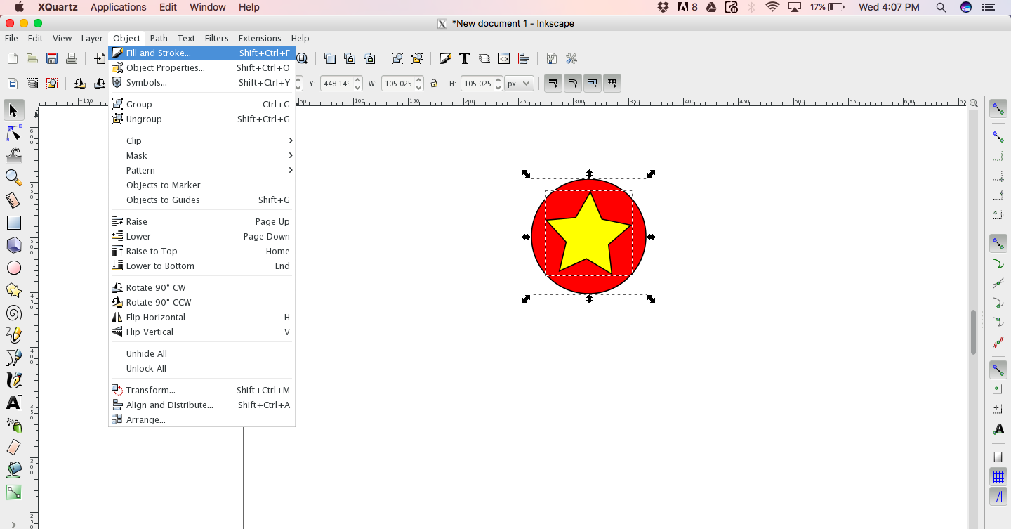Choose Align and Distribute entry
1011x529 pixels.
tap(202, 405)
